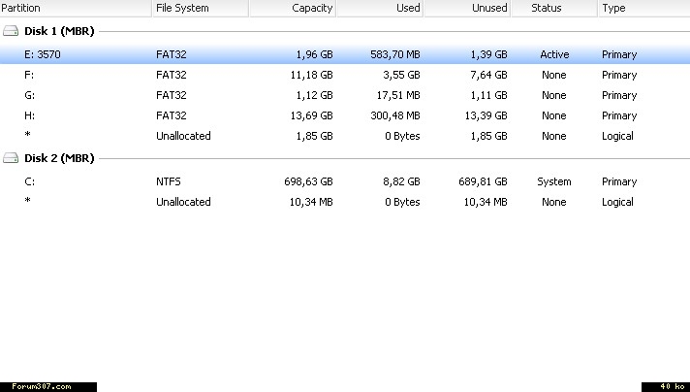
Task: Click the 40 ko size label
Action: click(x=665, y=386)
